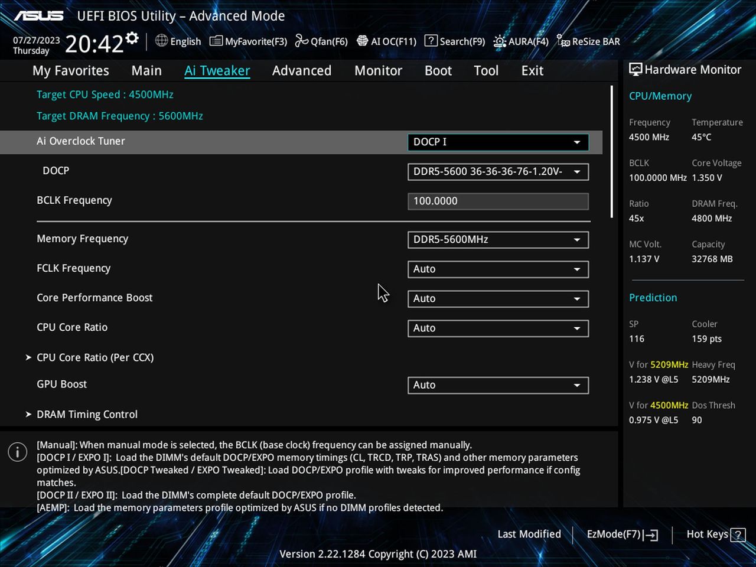Screen dimensions: 756x567
Task: Click the BCLK Frequency input field
Action: pyautogui.click(x=498, y=201)
